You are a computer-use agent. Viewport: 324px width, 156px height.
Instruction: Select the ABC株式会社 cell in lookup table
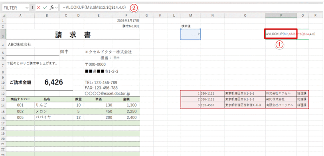coord(281,99)
